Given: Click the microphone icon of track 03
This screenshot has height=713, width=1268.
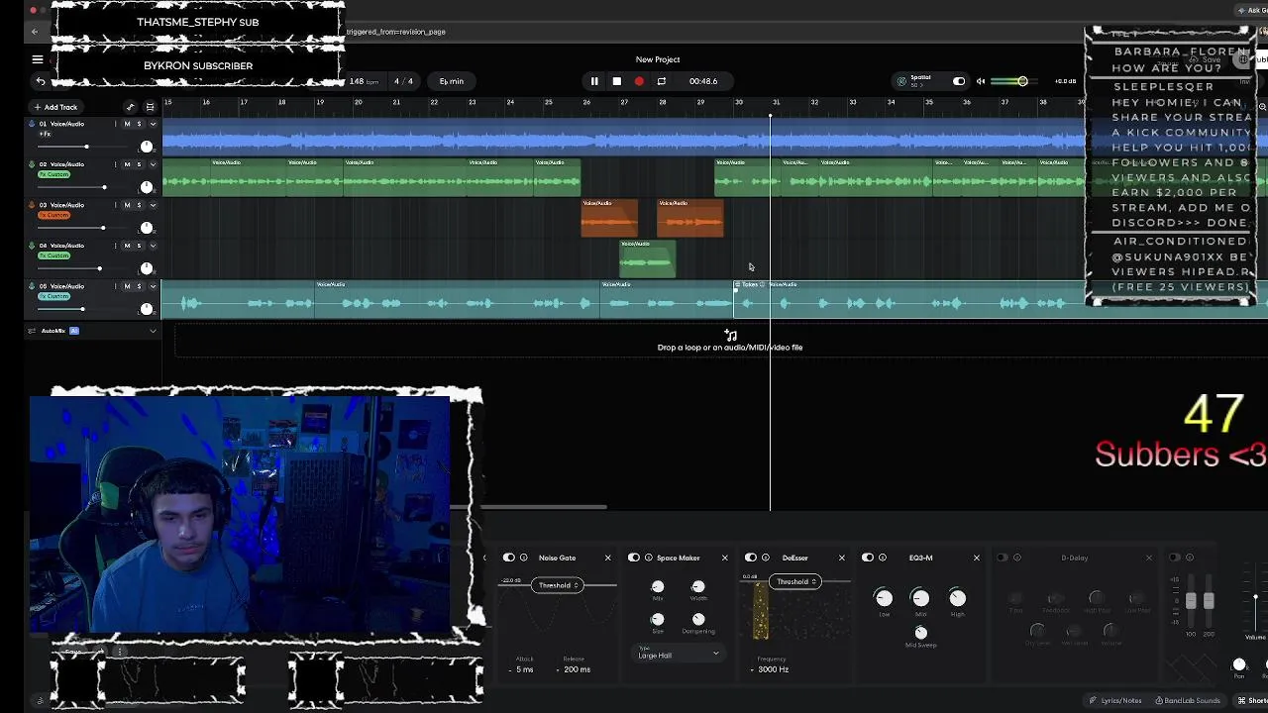Looking at the screenshot, I should pyautogui.click(x=32, y=205).
